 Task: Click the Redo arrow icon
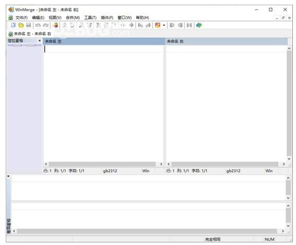pyautogui.click(x=46, y=25)
